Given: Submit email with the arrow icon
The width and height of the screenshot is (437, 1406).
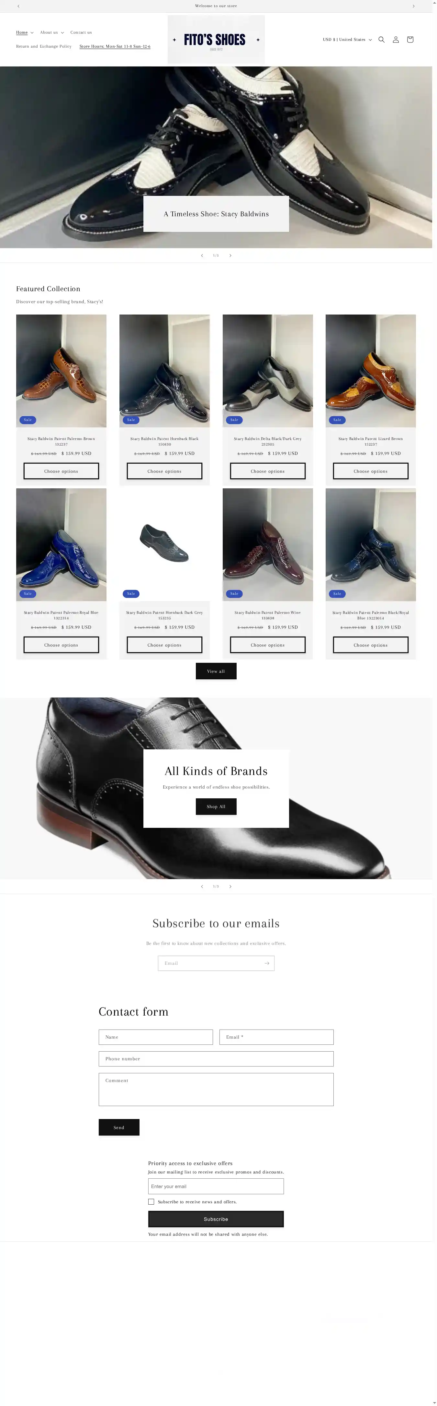Looking at the screenshot, I should [x=266, y=963].
